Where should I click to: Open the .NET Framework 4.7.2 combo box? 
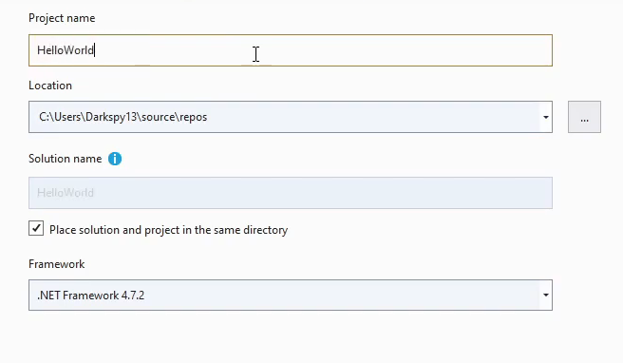[291, 295]
